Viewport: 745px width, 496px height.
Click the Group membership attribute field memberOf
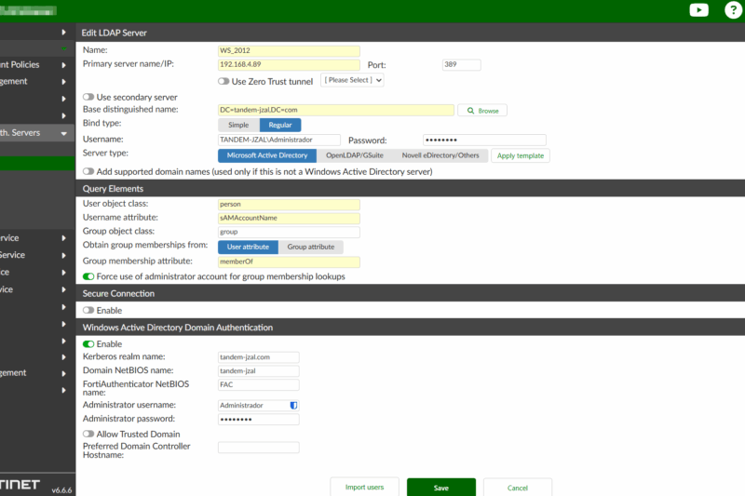click(289, 262)
